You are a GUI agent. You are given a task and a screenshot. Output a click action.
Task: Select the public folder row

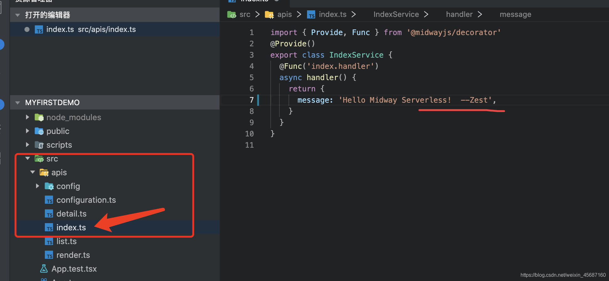[x=115, y=131]
